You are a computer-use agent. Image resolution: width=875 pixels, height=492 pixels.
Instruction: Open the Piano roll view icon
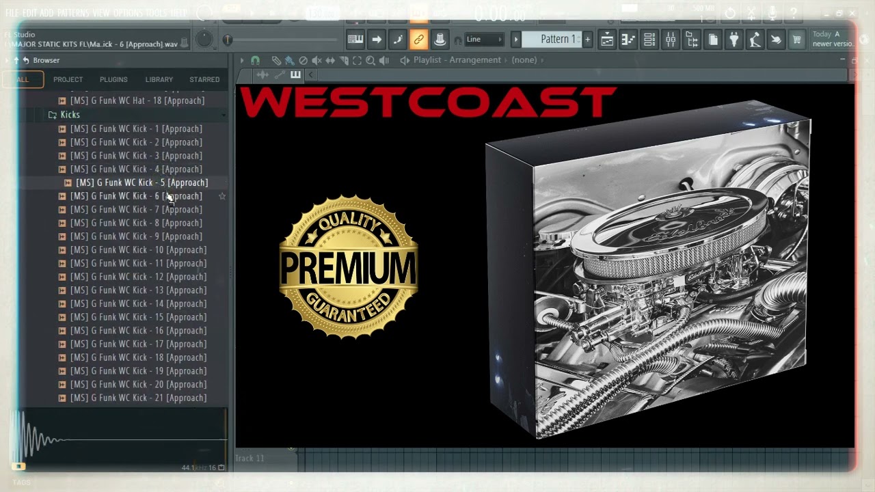628,40
